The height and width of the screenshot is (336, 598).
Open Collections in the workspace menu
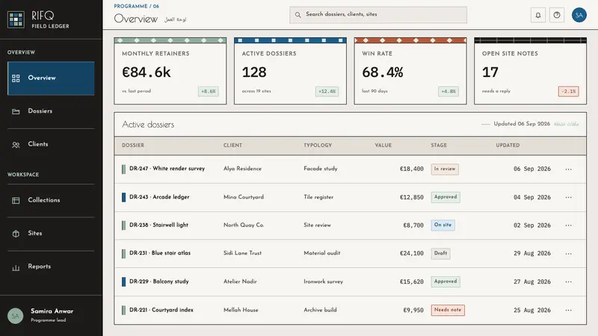pyautogui.click(x=51, y=200)
